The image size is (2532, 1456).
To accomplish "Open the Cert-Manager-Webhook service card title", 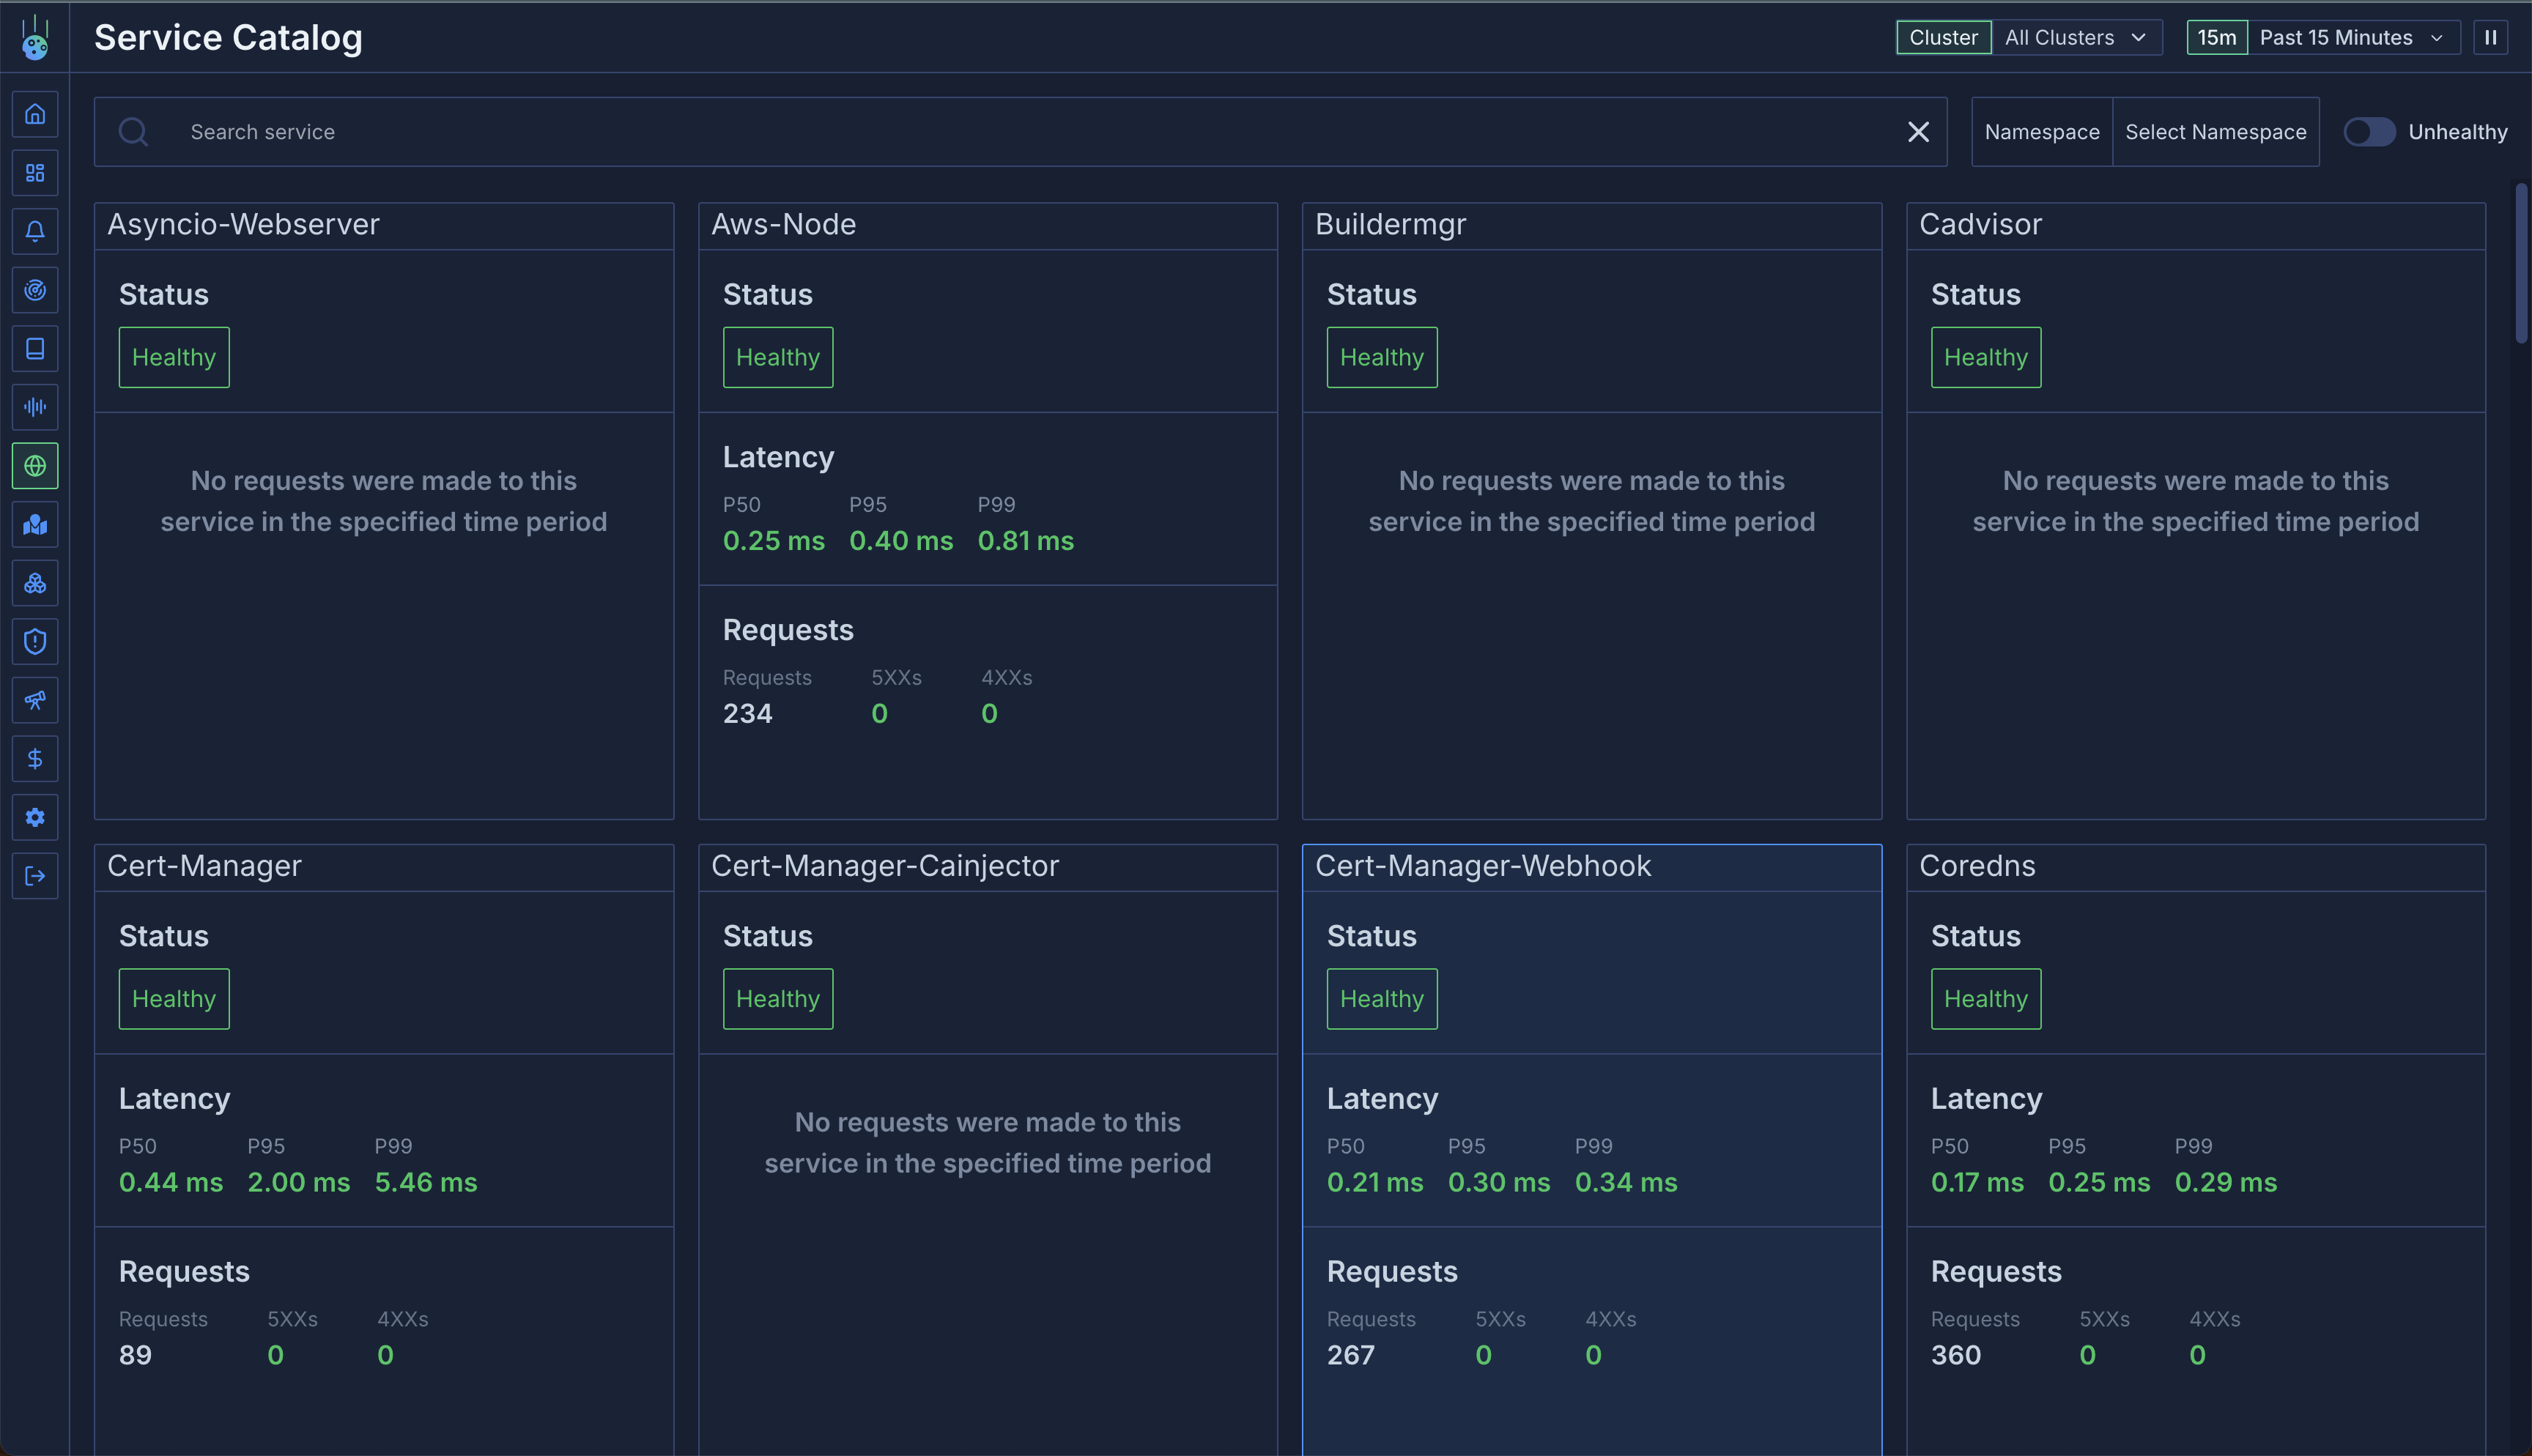I will point(1482,866).
